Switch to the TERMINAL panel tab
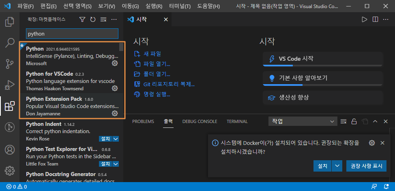395x191 pixels. tap(237, 121)
